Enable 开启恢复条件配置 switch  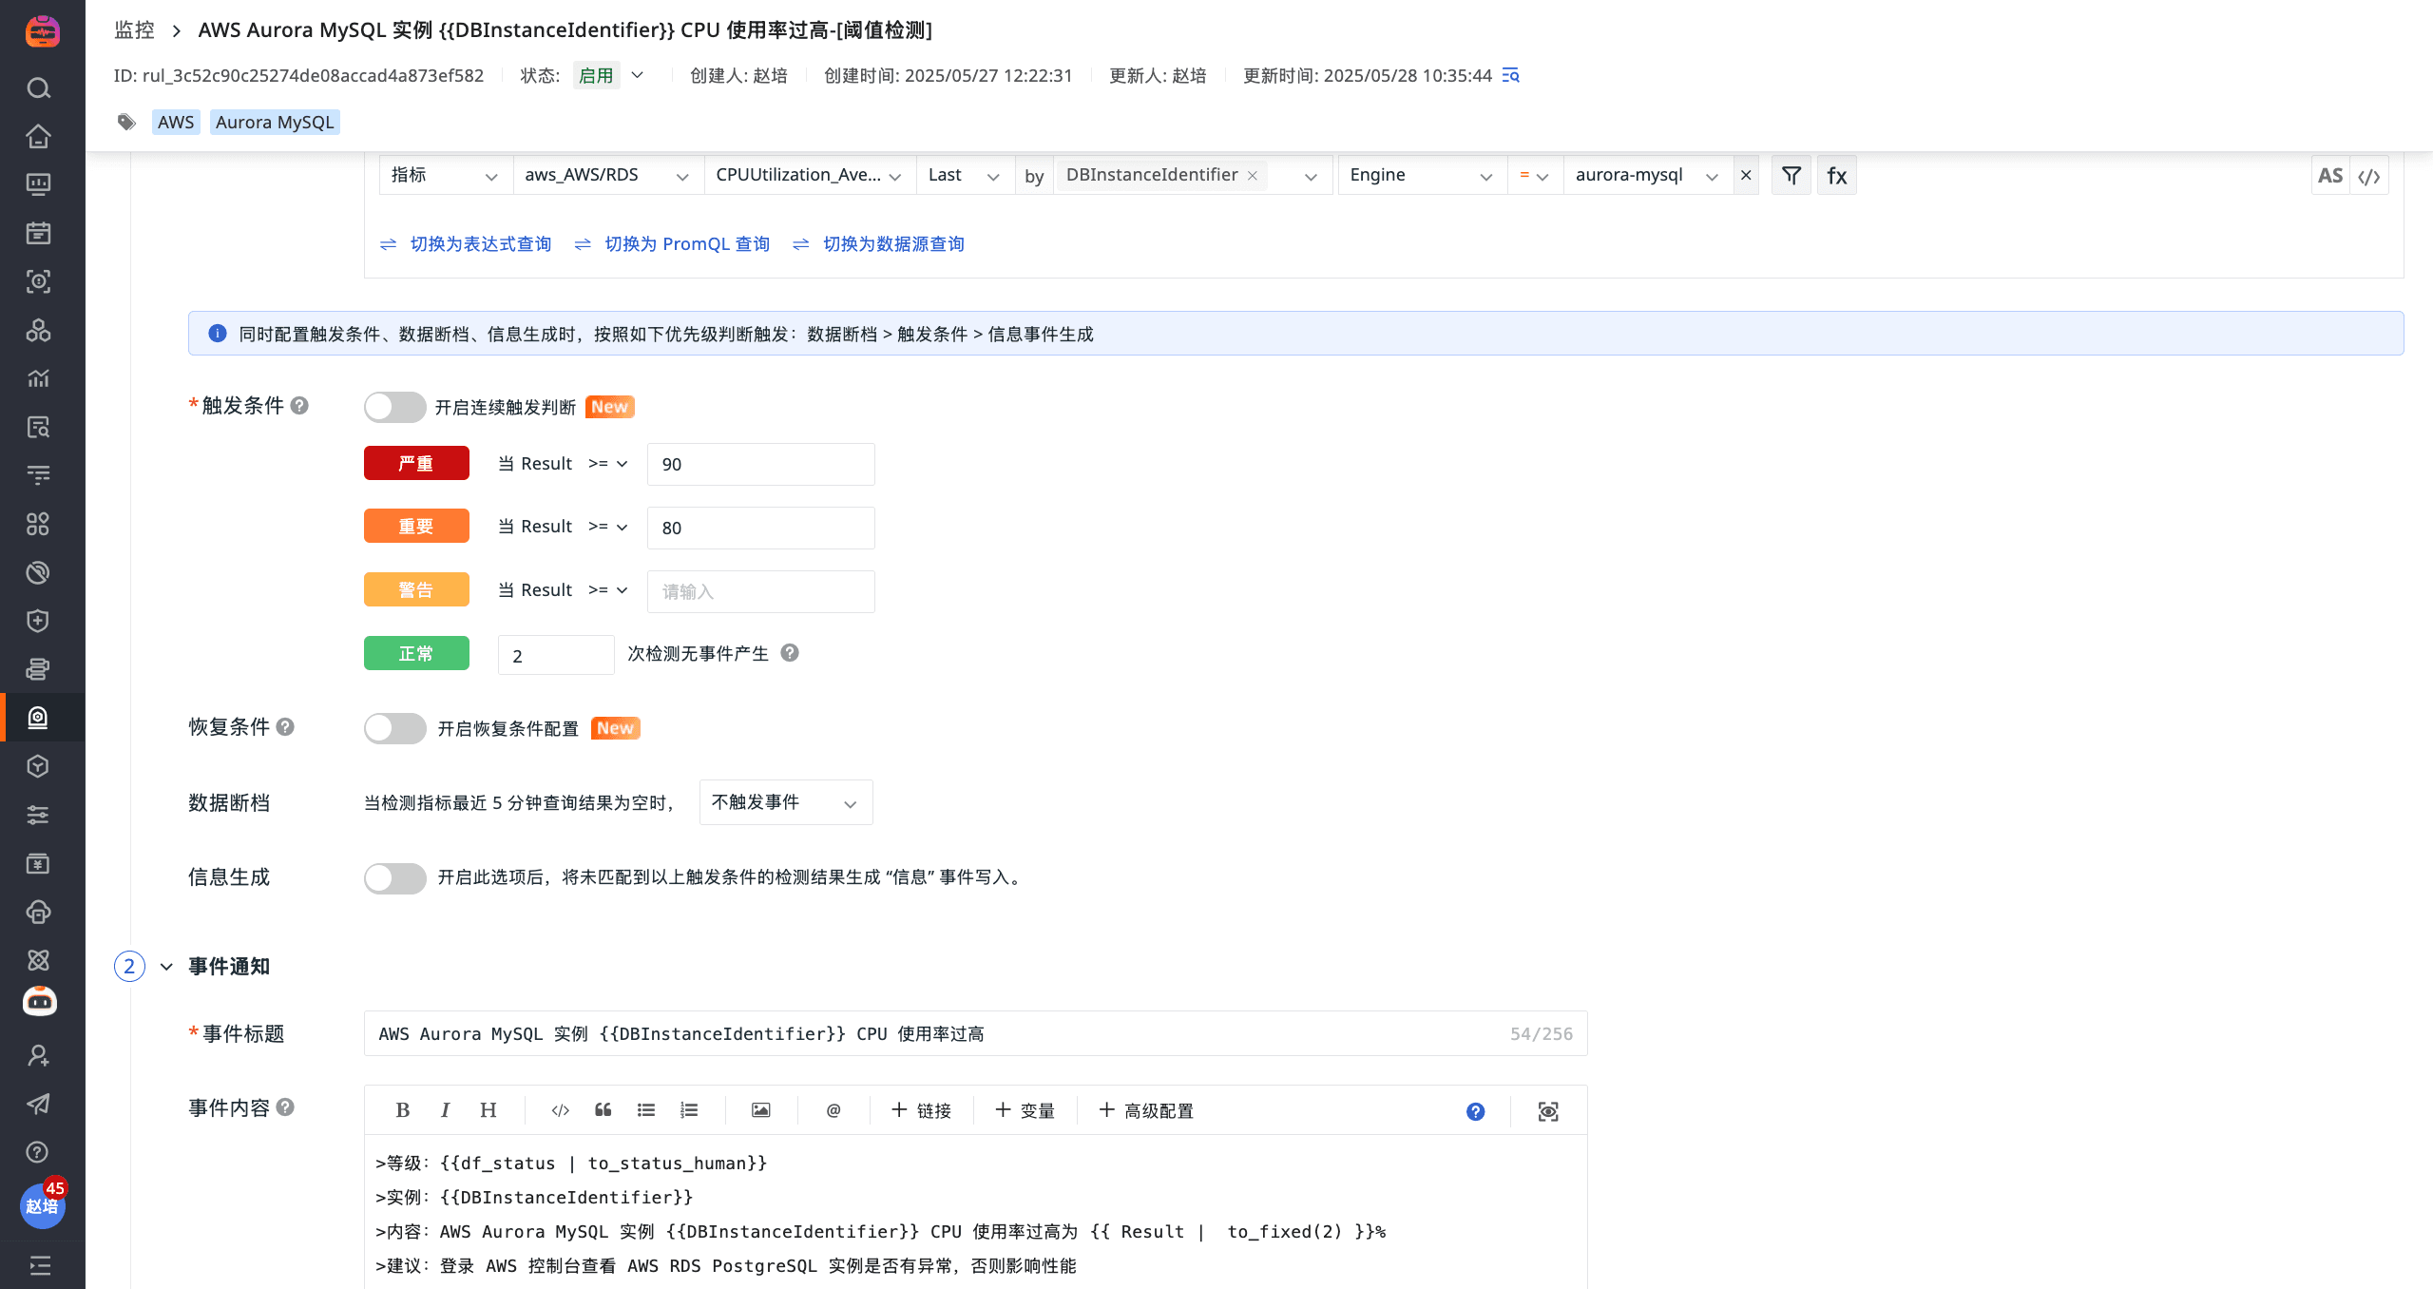click(x=394, y=728)
